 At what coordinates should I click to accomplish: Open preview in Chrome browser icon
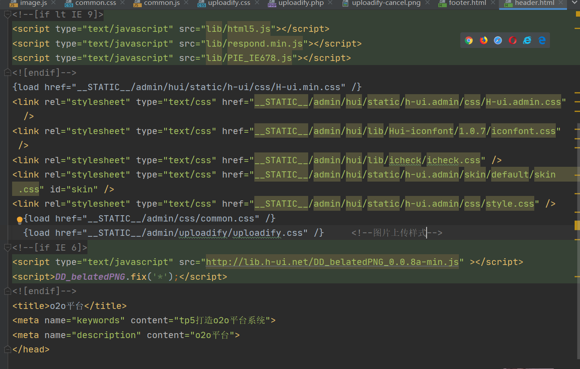coord(469,40)
